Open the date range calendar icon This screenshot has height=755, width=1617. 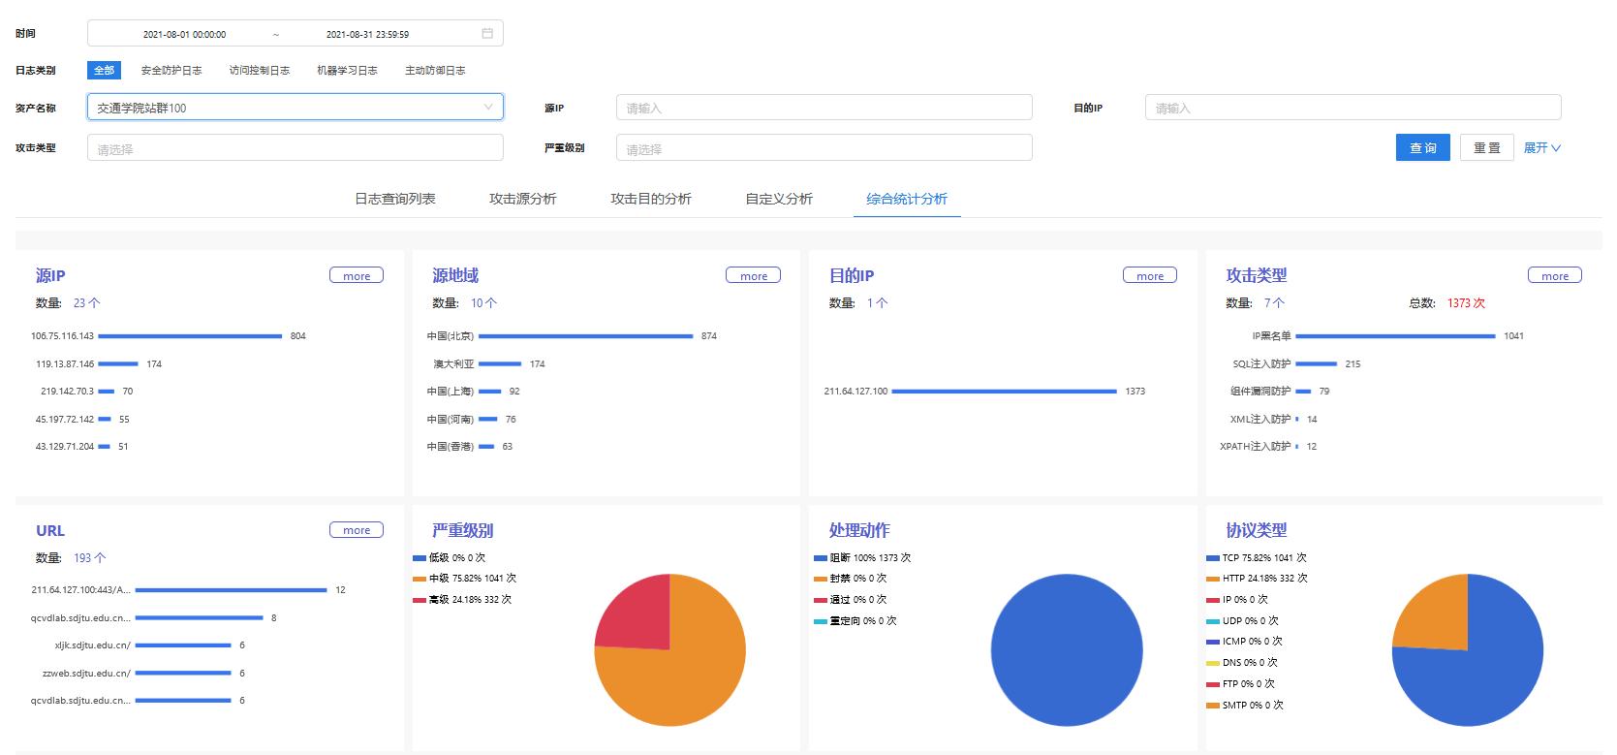(487, 33)
